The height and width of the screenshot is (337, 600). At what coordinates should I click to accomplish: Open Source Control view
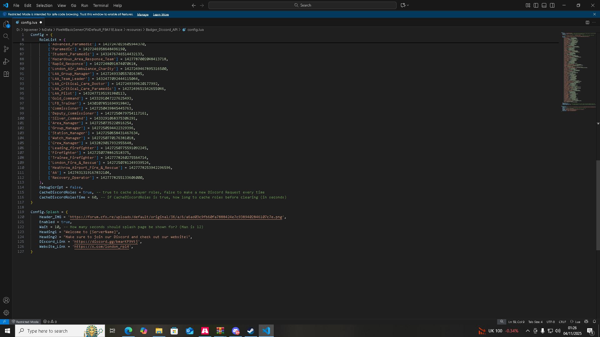tap(6, 49)
